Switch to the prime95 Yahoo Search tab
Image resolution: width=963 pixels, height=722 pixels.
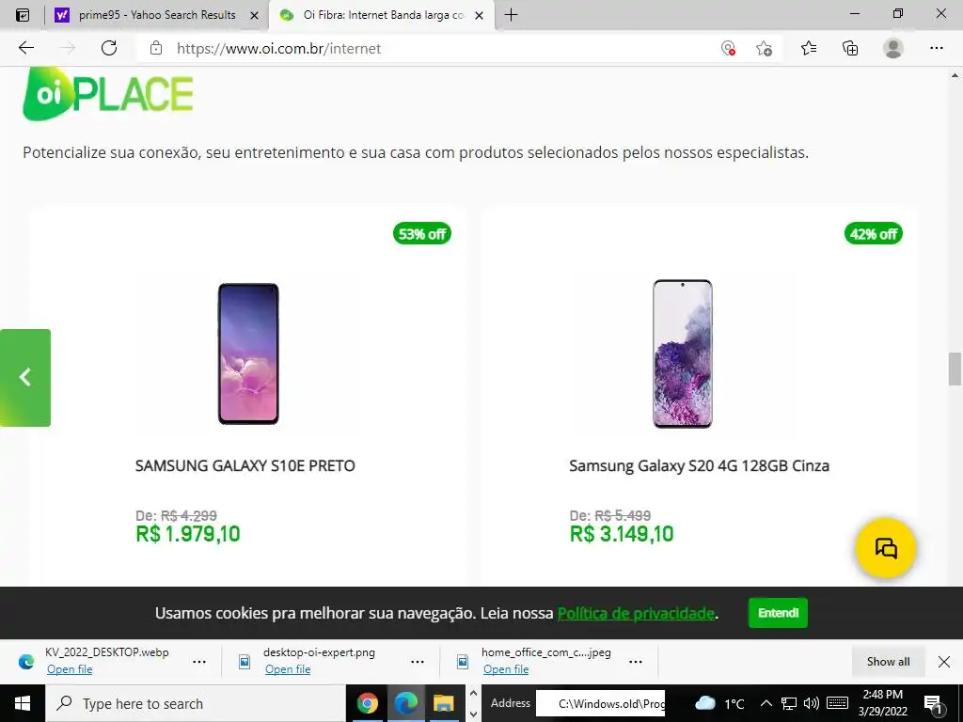pos(157,15)
